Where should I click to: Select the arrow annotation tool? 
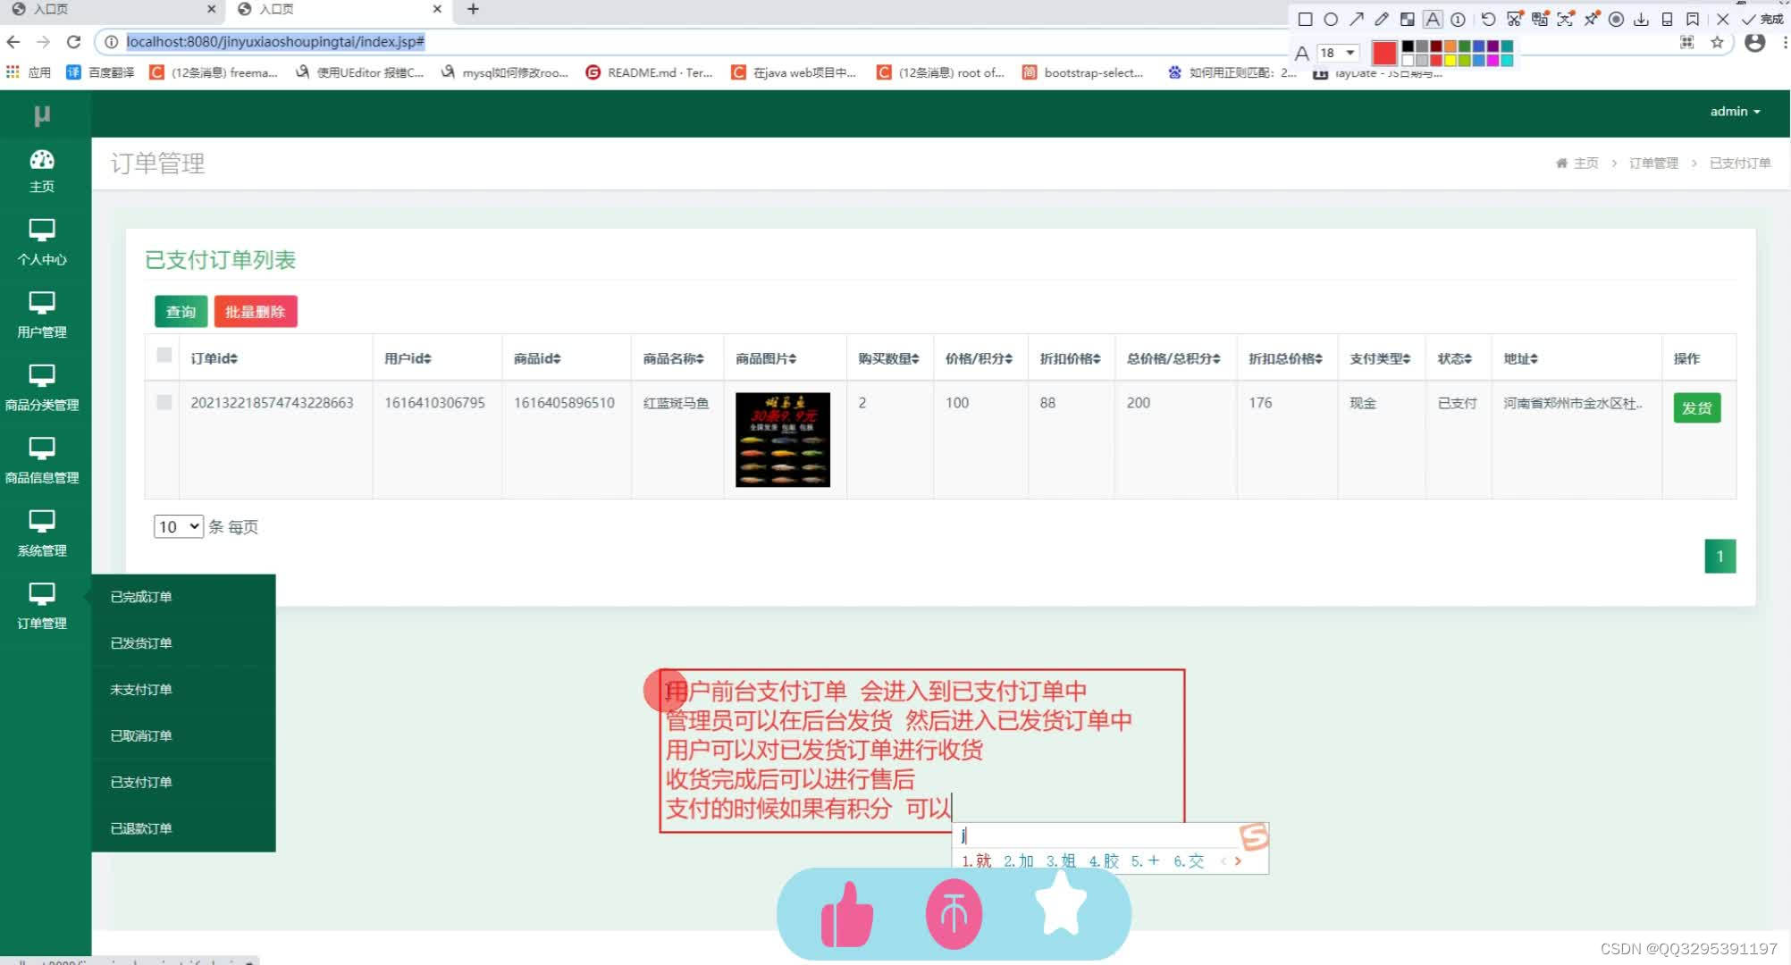[x=1357, y=19]
